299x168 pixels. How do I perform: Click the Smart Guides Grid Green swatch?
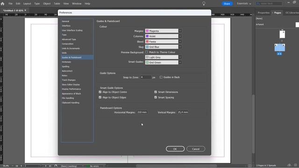click(147, 63)
